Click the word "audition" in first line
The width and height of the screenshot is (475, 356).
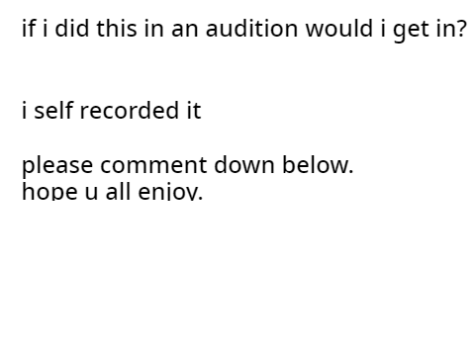click(251, 29)
